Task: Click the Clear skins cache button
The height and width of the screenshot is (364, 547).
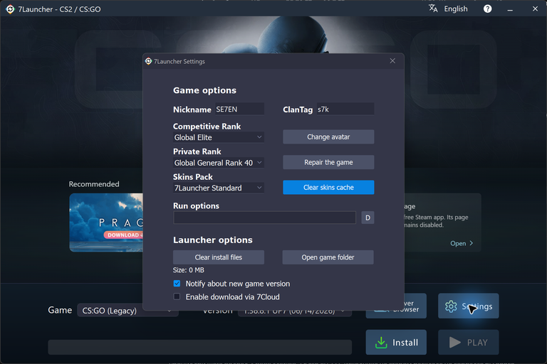Action: pyautogui.click(x=328, y=188)
